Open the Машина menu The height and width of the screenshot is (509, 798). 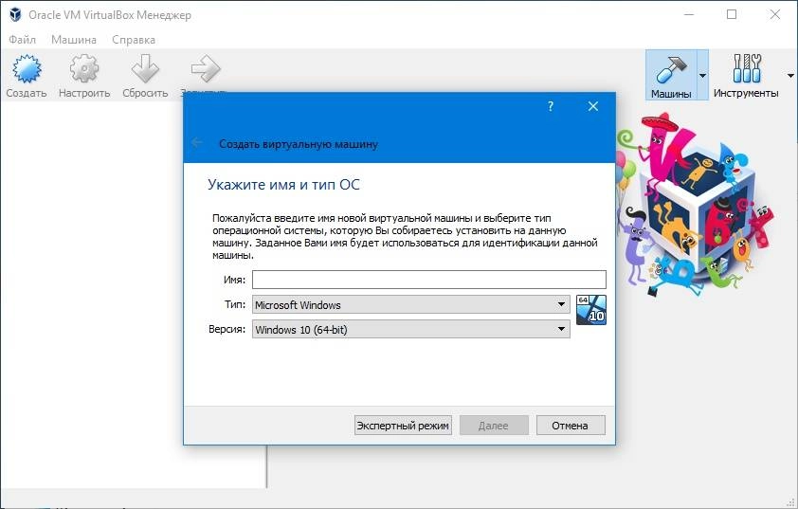(x=74, y=40)
